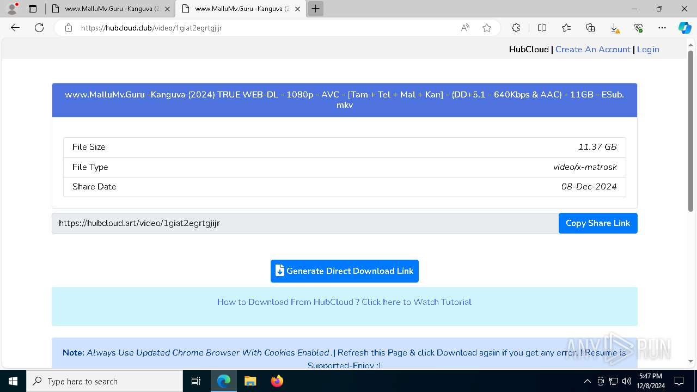
Task: Click the page vertical scrollbar thumb
Action: click(690, 131)
